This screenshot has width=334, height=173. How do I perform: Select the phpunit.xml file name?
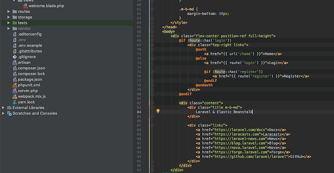(x=29, y=85)
